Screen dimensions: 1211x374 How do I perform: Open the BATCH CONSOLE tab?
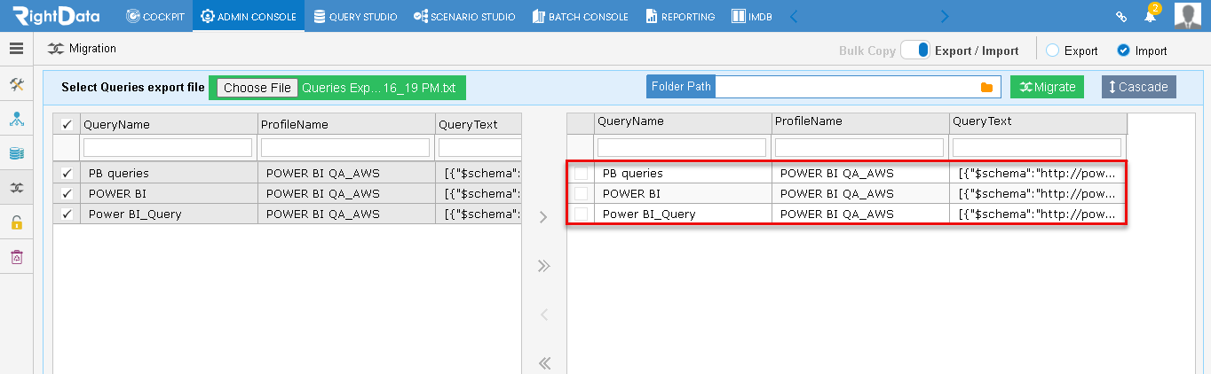point(580,16)
